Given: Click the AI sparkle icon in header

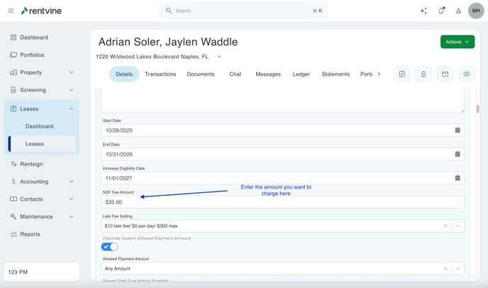Looking at the screenshot, I should 423,11.
